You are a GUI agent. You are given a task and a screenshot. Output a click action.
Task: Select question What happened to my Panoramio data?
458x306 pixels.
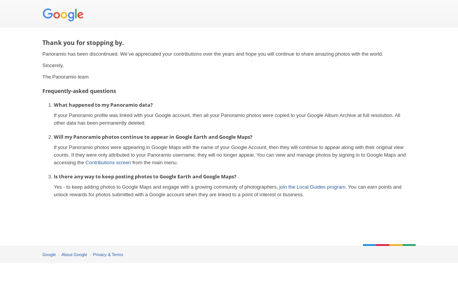coord(103,105)
